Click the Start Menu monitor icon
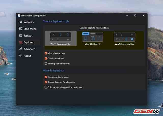 21,29
